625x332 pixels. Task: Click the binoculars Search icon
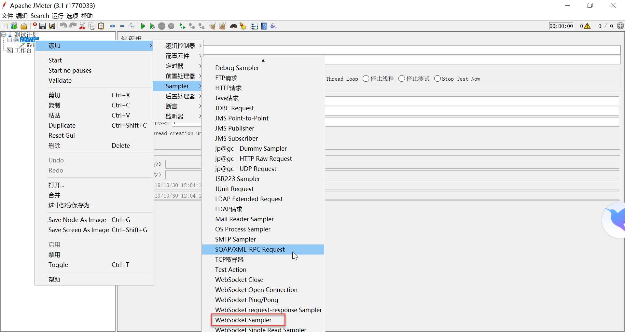(x=233, y=26)
